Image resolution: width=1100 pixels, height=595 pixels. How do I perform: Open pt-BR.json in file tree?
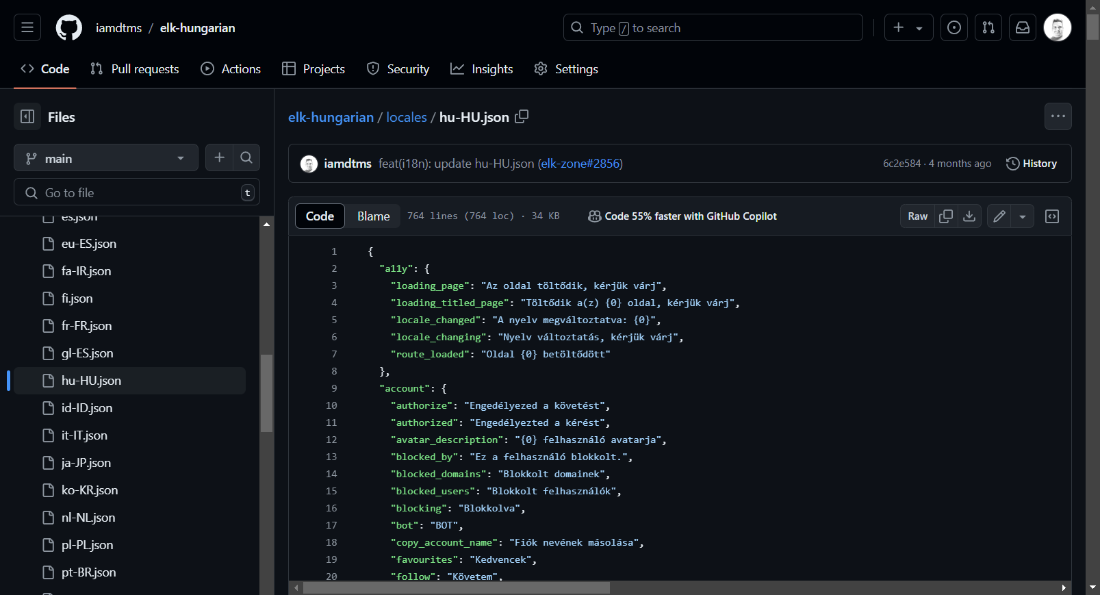tap(130, 572)
